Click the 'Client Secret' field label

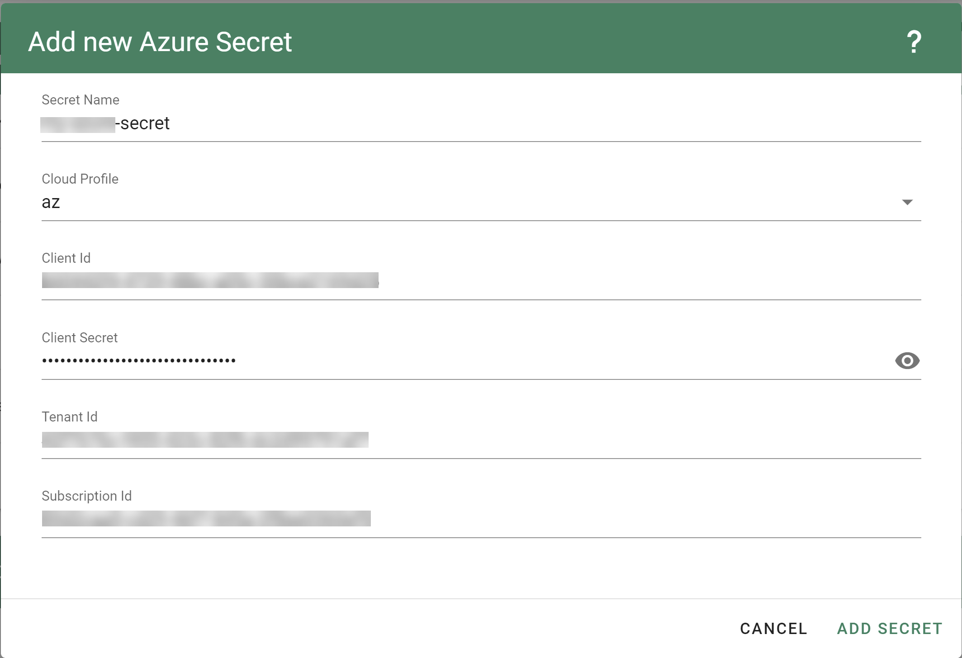[x=80, y=338]
